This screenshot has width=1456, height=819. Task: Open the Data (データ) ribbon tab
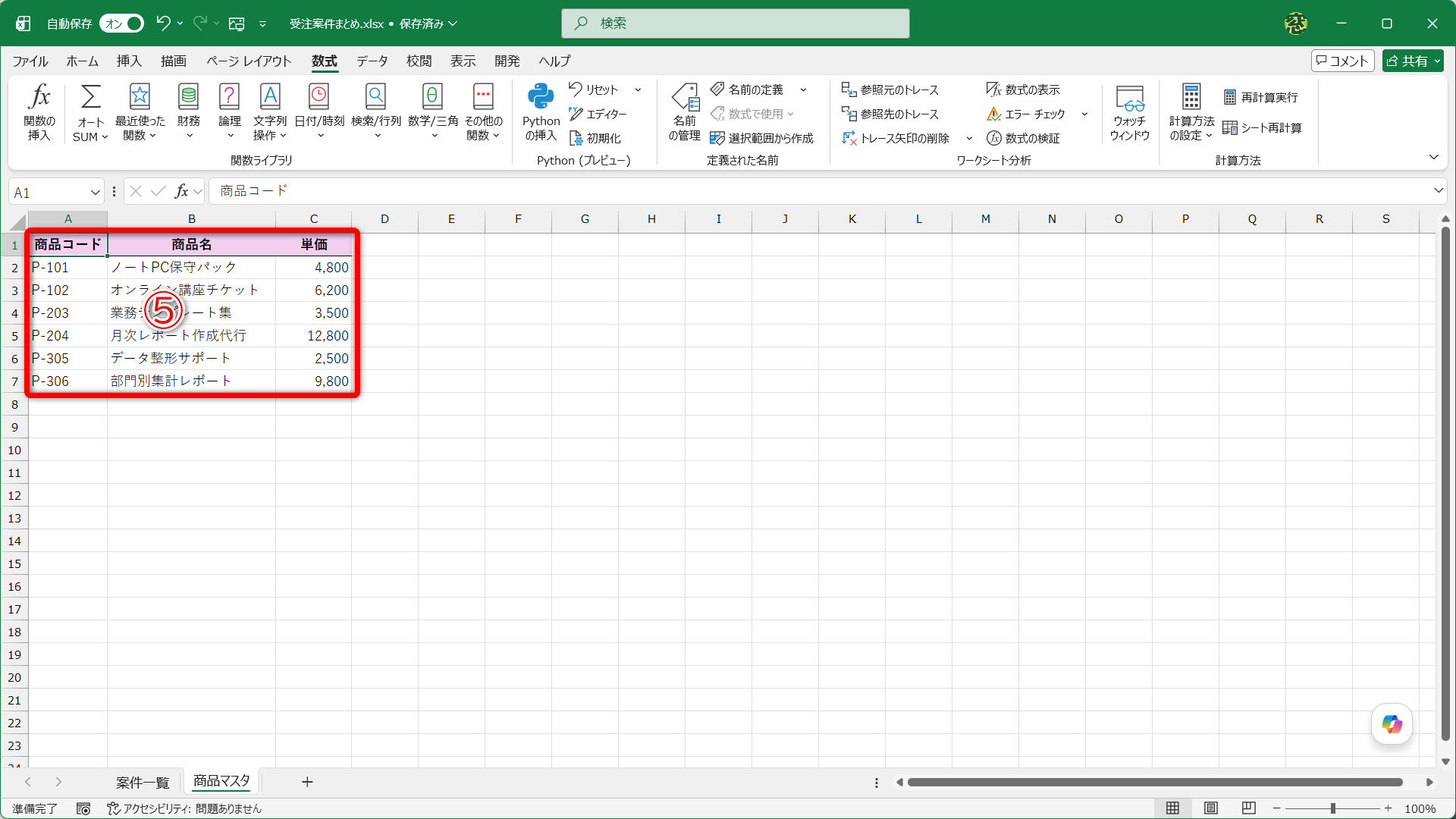(x=372, y=61)
